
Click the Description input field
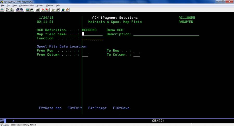coord(166,34)
